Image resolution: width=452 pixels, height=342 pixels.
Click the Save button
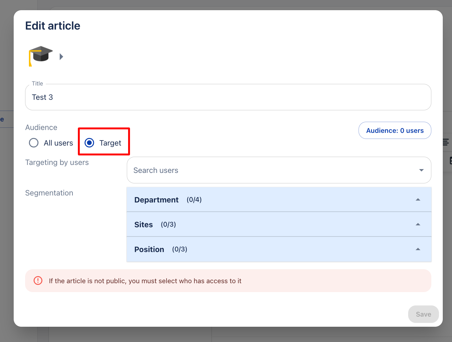point(423,314)
